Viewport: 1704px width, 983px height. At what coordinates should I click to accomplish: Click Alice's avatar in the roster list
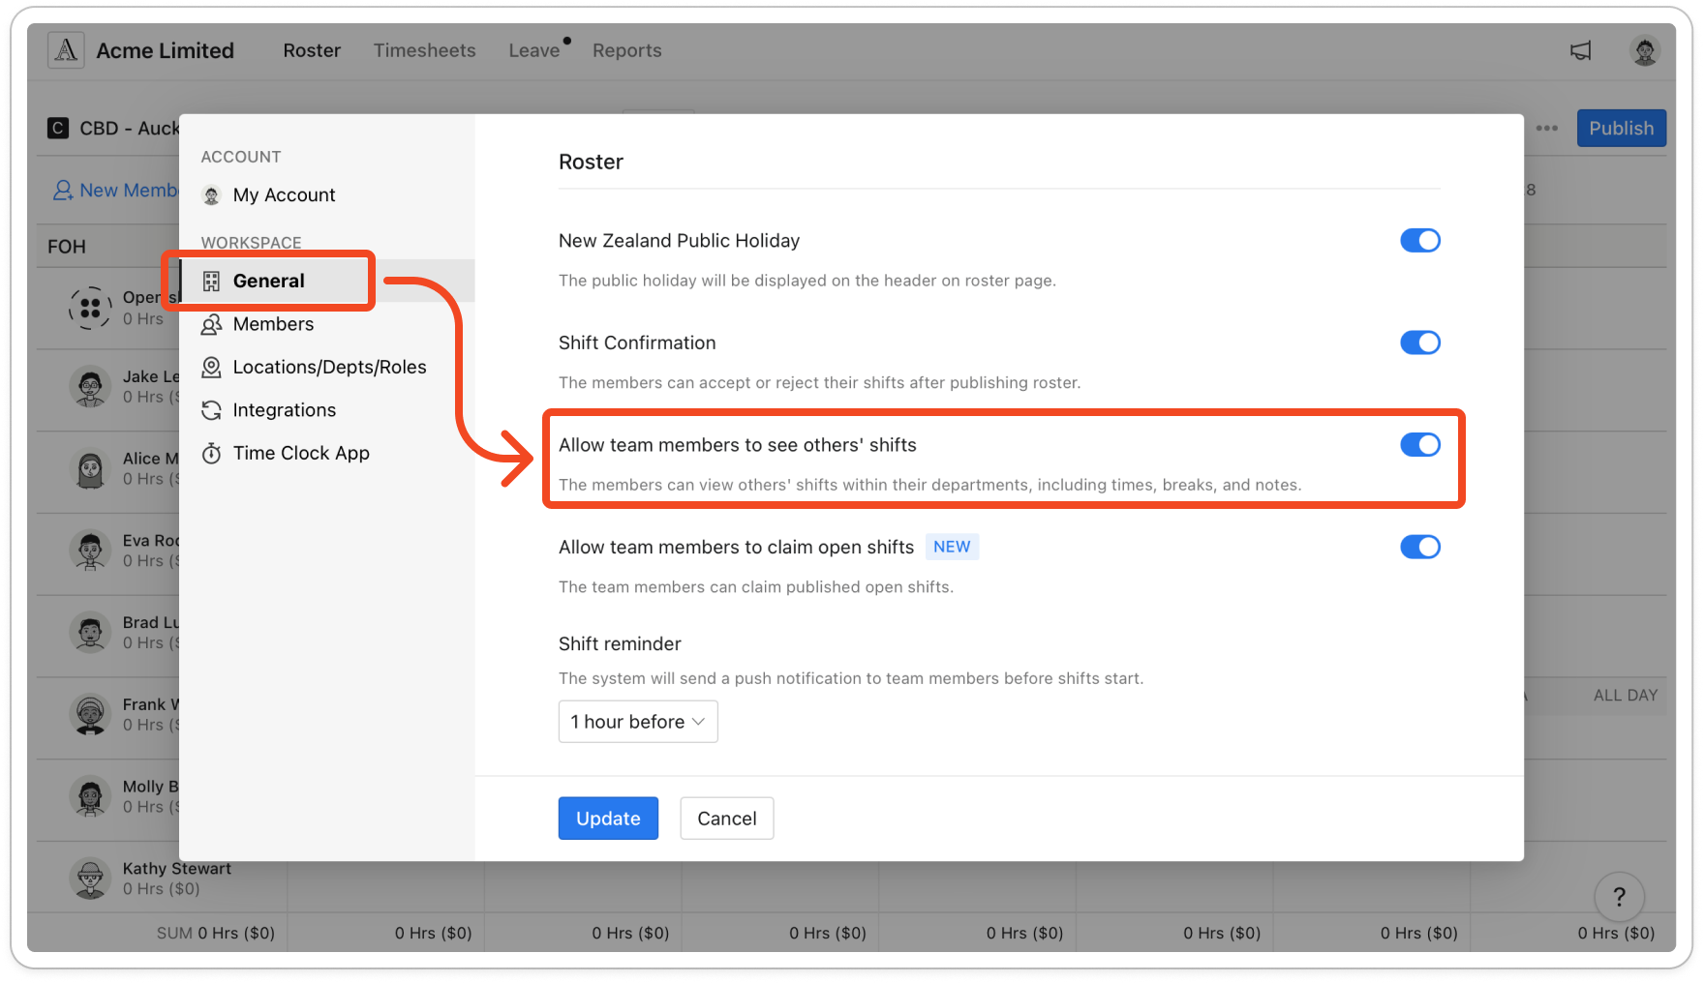tap(90, 469)
